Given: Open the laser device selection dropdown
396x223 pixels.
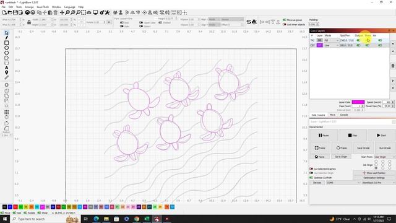Looking at the screenshot, I should (378, 183).
